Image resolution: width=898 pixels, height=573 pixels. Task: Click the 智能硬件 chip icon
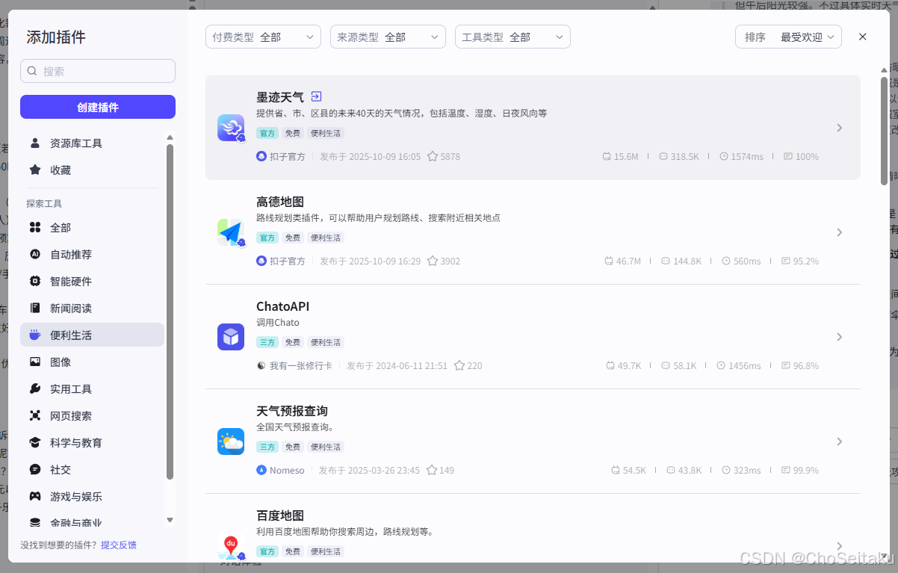pyautogui.click(x=35, y=282)
